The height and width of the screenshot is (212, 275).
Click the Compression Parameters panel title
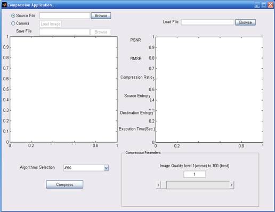[143, 153]
